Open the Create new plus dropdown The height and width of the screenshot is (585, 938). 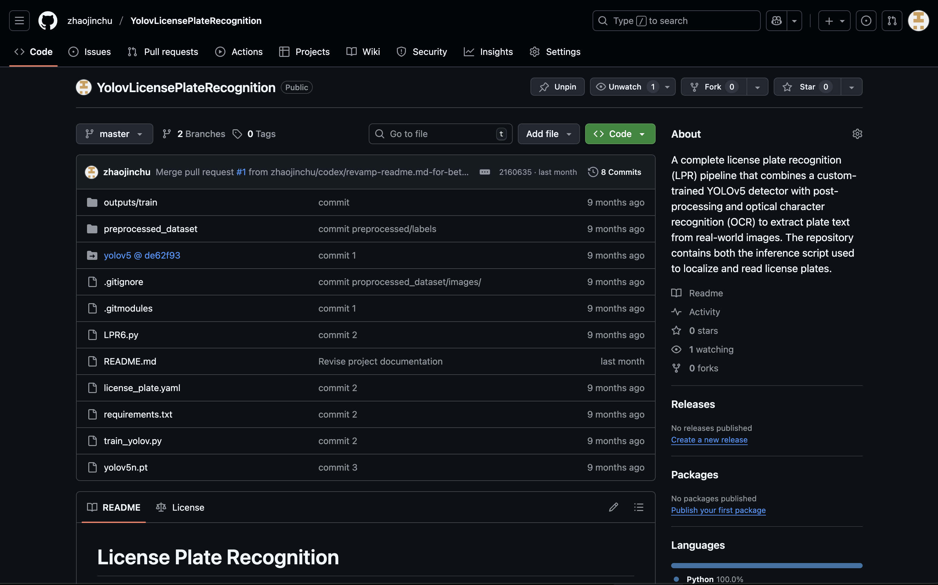(834, 20)
